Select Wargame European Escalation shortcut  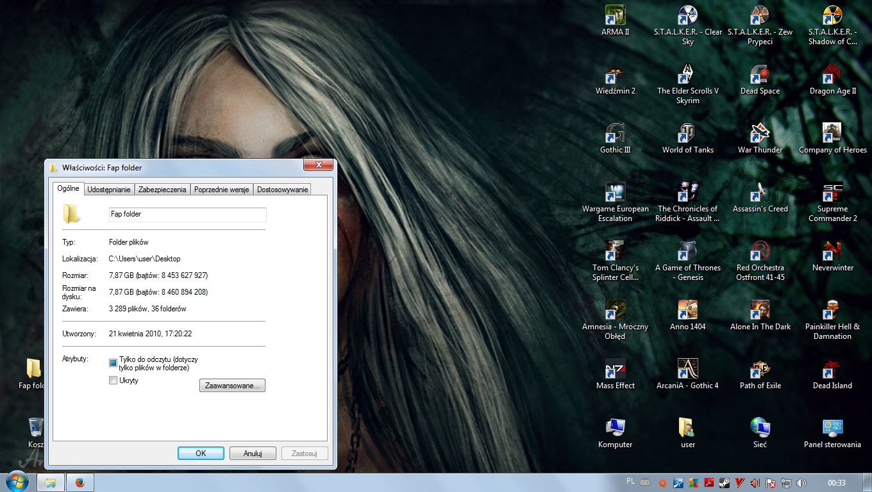point(615,202)
